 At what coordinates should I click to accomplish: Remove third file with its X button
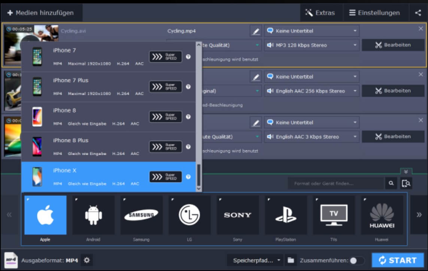click(421, 120)
